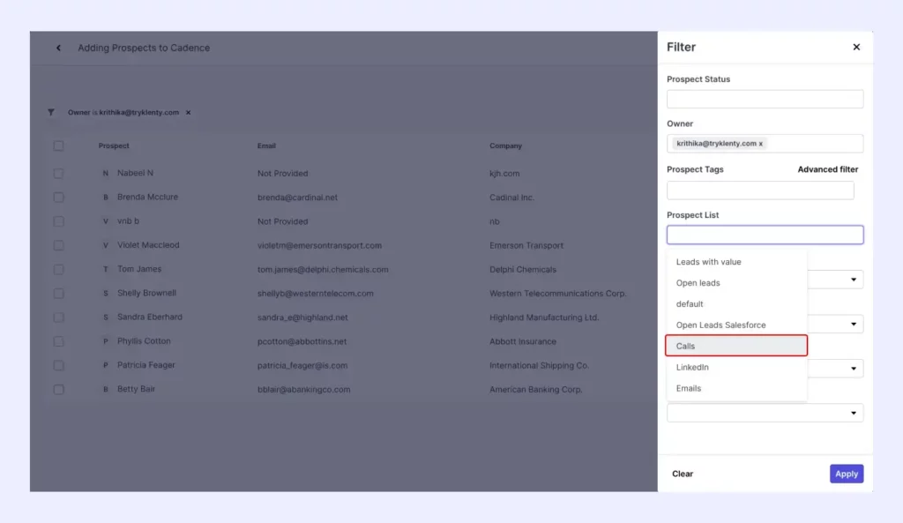Close the Filter panel

[856, 48]
